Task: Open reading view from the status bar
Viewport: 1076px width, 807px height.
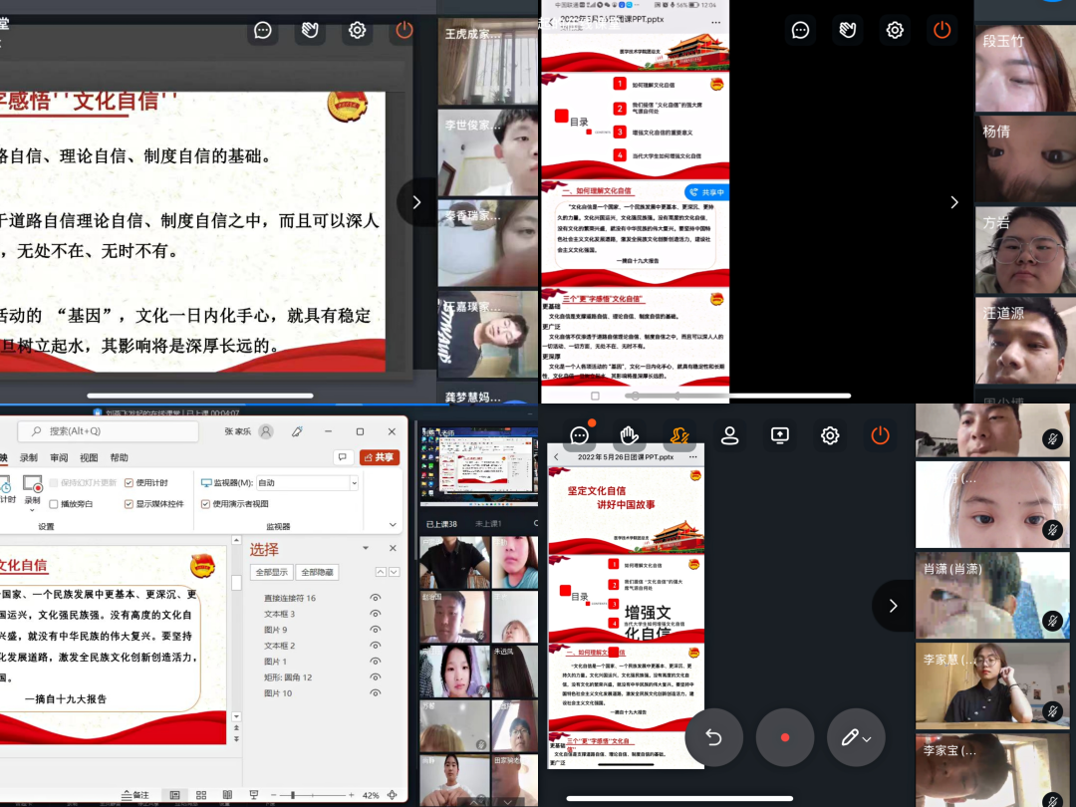Action: coord(227,795)
